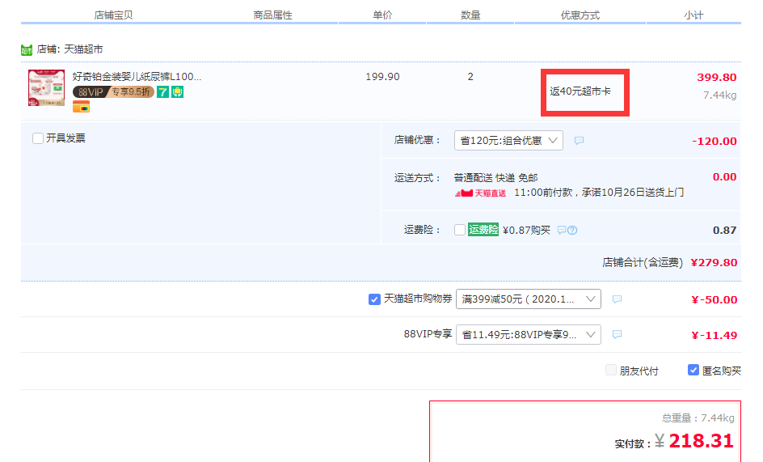The image size is (763, 462).
Task: Click the question mark help icon for 运费险
Action: point(572,230)
